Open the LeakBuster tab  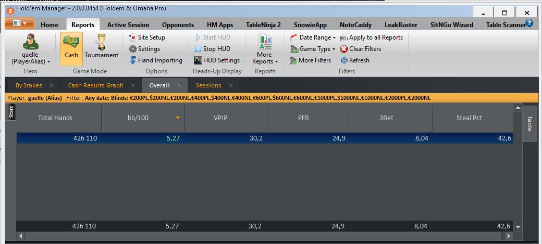pyautogui.click(x=401, y=25)
